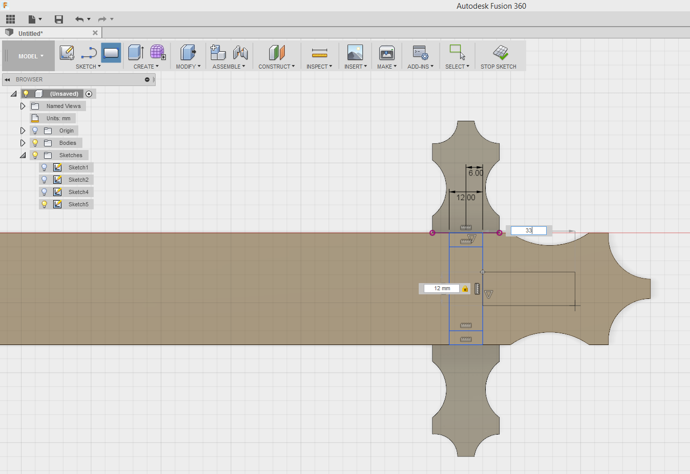The height and width of the screenshot is (474, 690).
Task: Toggle Bodies visibility light bulb
Action: [x=35, y=143]
